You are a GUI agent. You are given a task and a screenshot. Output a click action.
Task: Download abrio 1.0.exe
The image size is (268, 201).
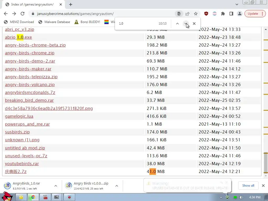(x=19, y=37)
